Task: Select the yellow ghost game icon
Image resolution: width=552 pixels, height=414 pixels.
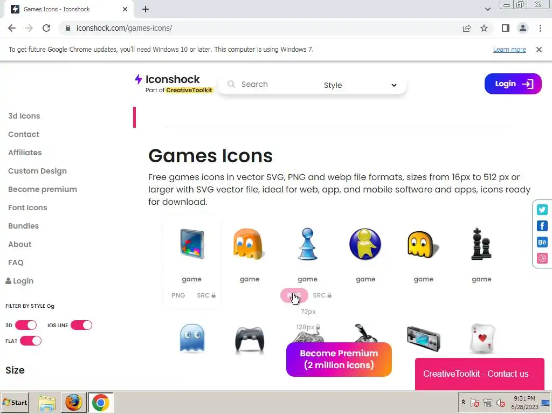Action: (x=423, y=245)
